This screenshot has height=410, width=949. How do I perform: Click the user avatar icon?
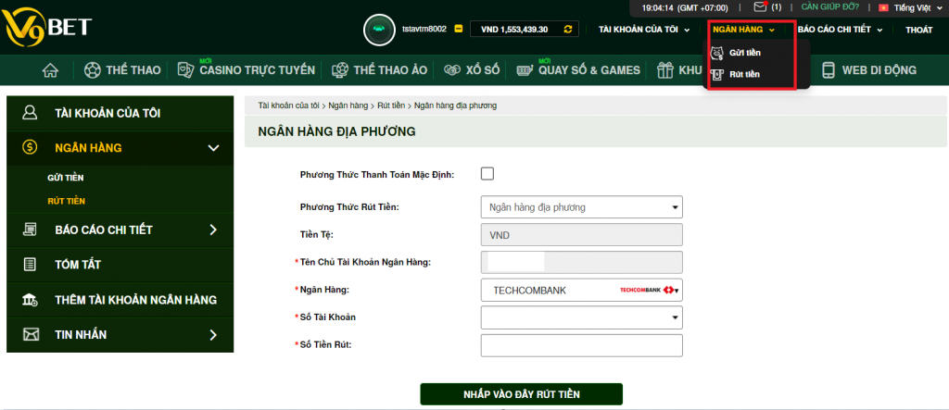point(379,30)
